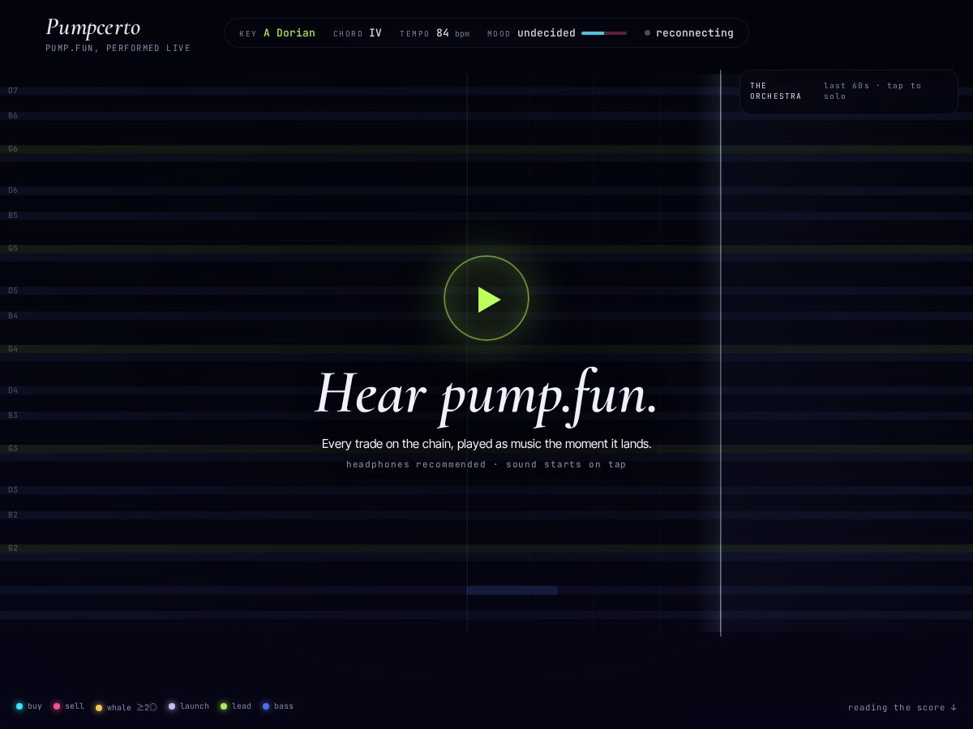The image size is (973, 729).
Task: Click the grey reconnecting status dot
Action: click(x=647, y=33)
